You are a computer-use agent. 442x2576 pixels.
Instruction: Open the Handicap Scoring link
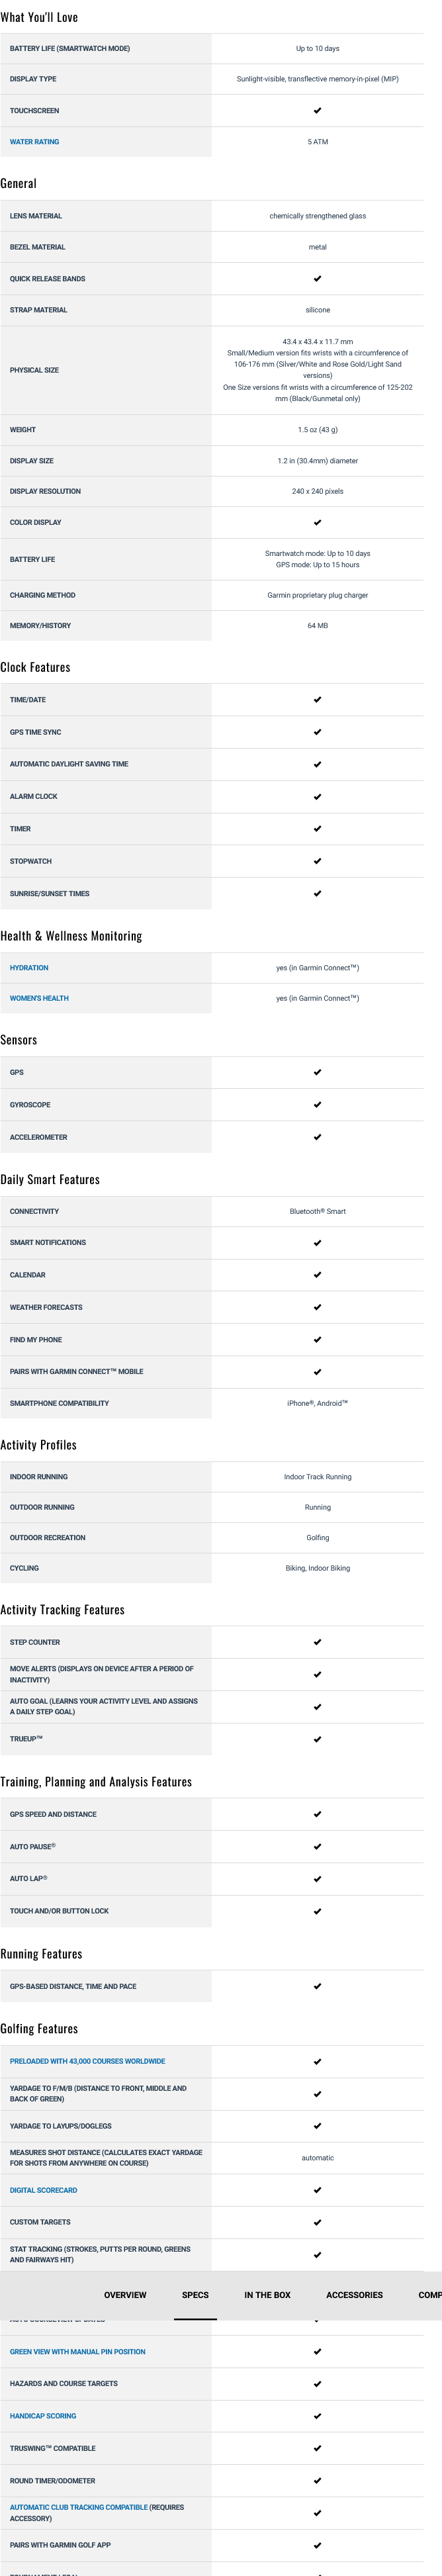tap(43, 2416)
